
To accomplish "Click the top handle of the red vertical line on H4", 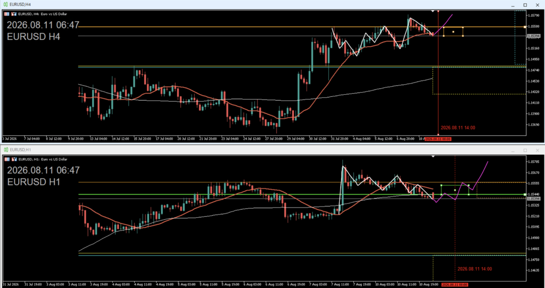I will pos(438,11).
